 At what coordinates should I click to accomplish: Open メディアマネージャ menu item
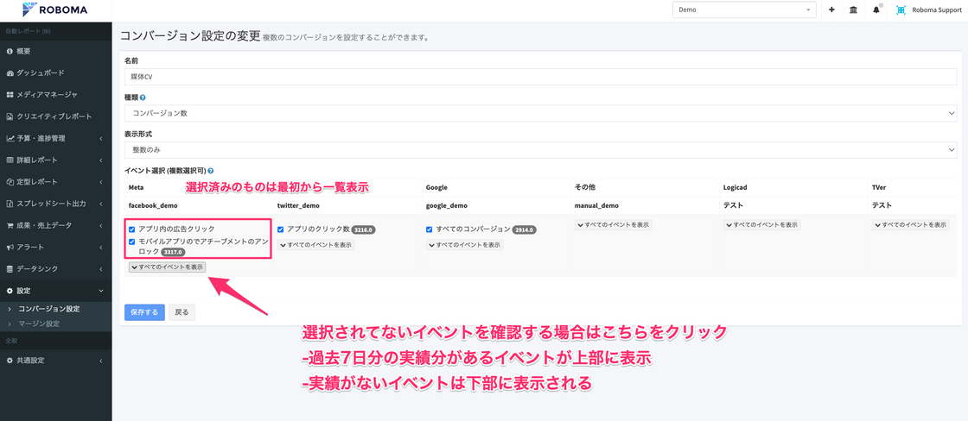56,95
